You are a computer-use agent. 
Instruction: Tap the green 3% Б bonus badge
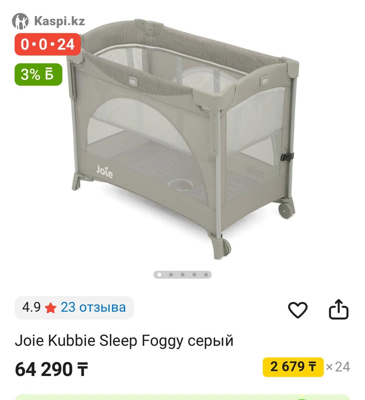(38, 74)
